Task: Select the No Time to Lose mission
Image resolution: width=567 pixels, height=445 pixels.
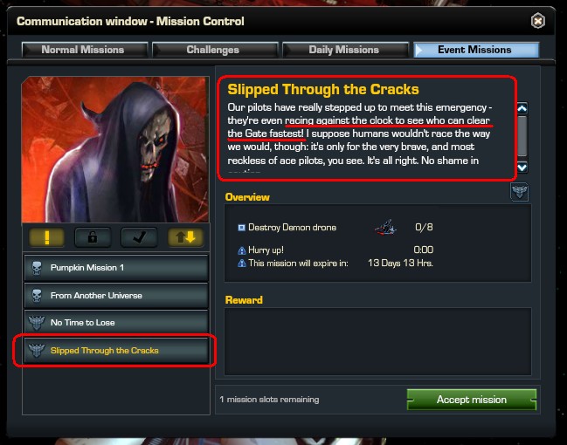Action: (116, 323)
